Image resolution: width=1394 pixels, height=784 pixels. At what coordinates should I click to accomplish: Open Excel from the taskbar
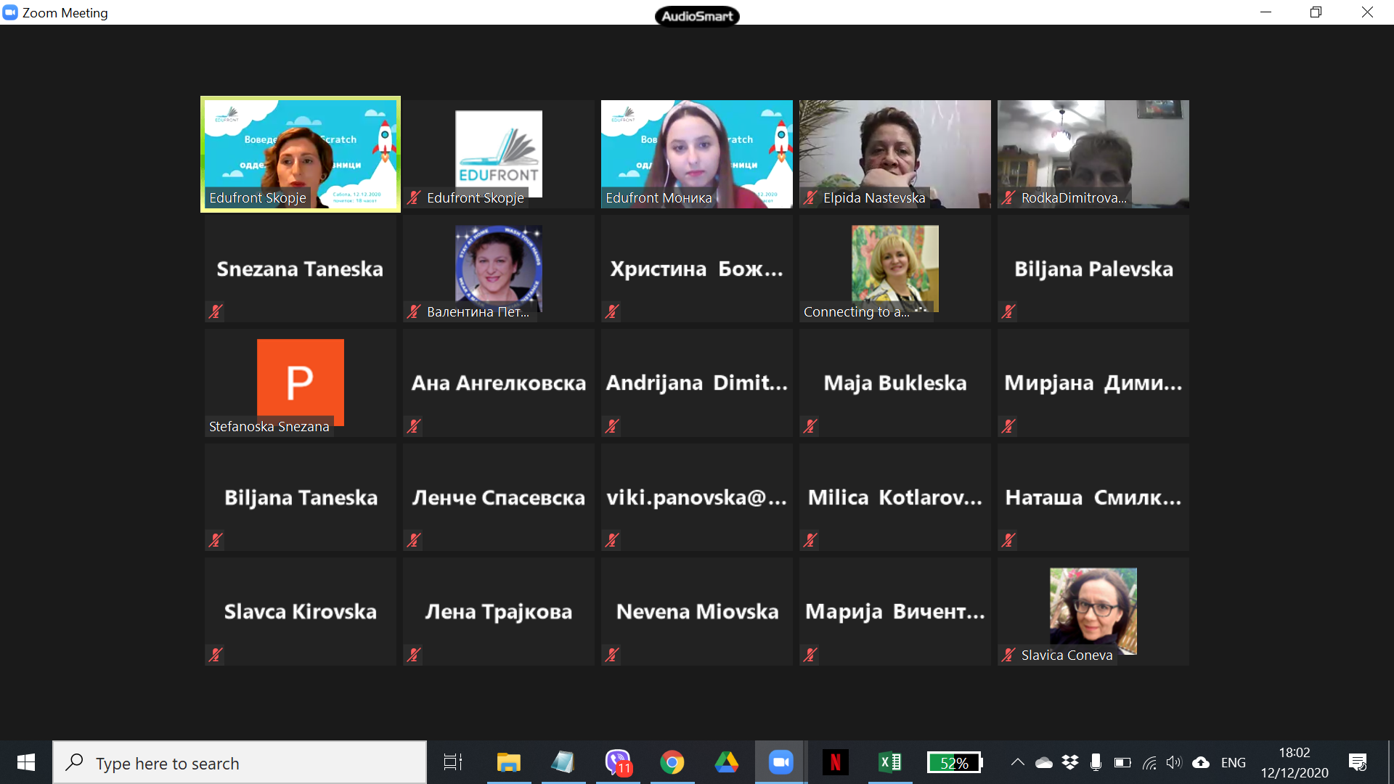tap(889, 762)
